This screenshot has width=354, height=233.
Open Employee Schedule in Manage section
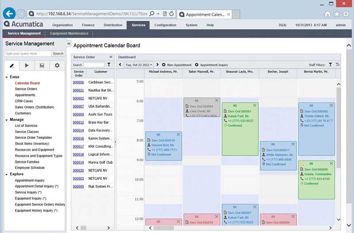(x=30, y=168)
